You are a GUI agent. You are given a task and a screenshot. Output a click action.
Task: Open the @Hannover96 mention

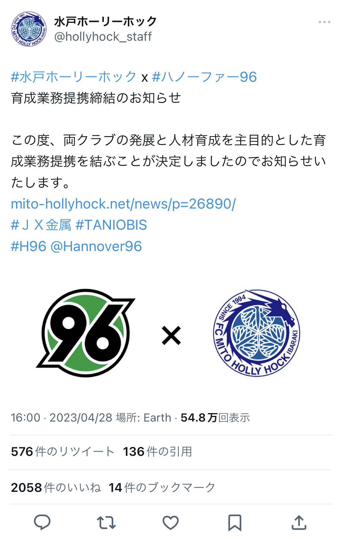96,246
